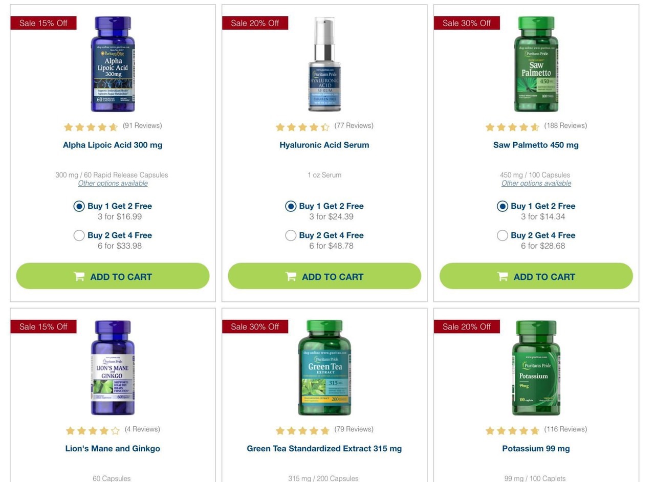Open the Saw Palmetto star rating
The width and height of the screenshot is (655, 482).
coord(512,126)
